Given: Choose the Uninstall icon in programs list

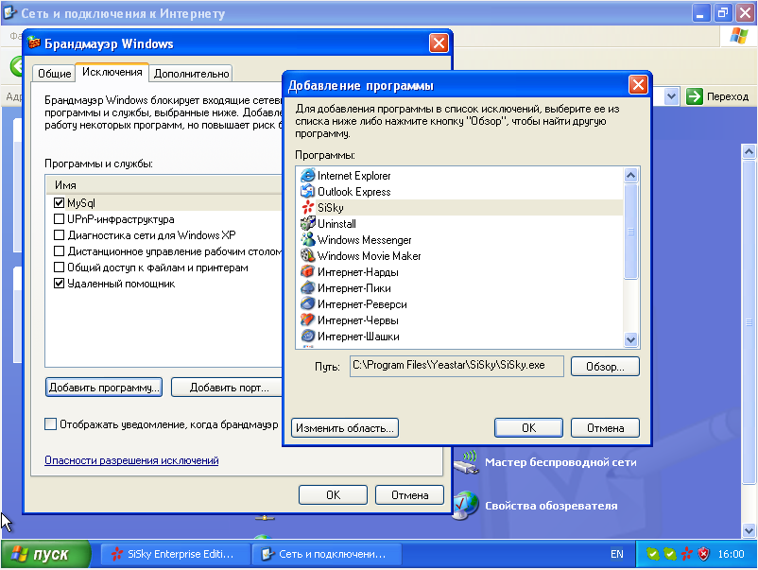Looking at the screenshot, I should tap(307, 224).
